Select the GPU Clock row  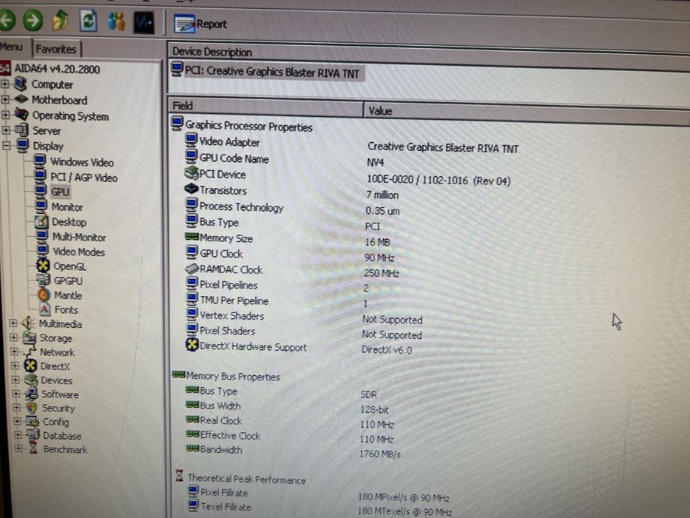(290, 255)
